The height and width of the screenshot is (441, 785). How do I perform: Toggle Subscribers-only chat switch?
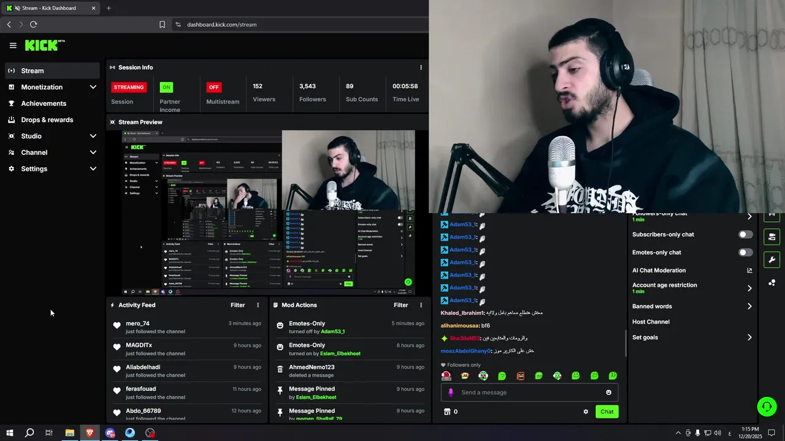click(745, 235)
